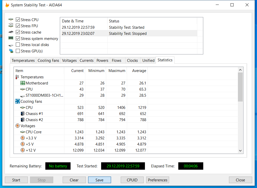Viewport: 257px width, 188px height.
Task: Click the +12 V average value 12.077
Action: click(141, 150)
